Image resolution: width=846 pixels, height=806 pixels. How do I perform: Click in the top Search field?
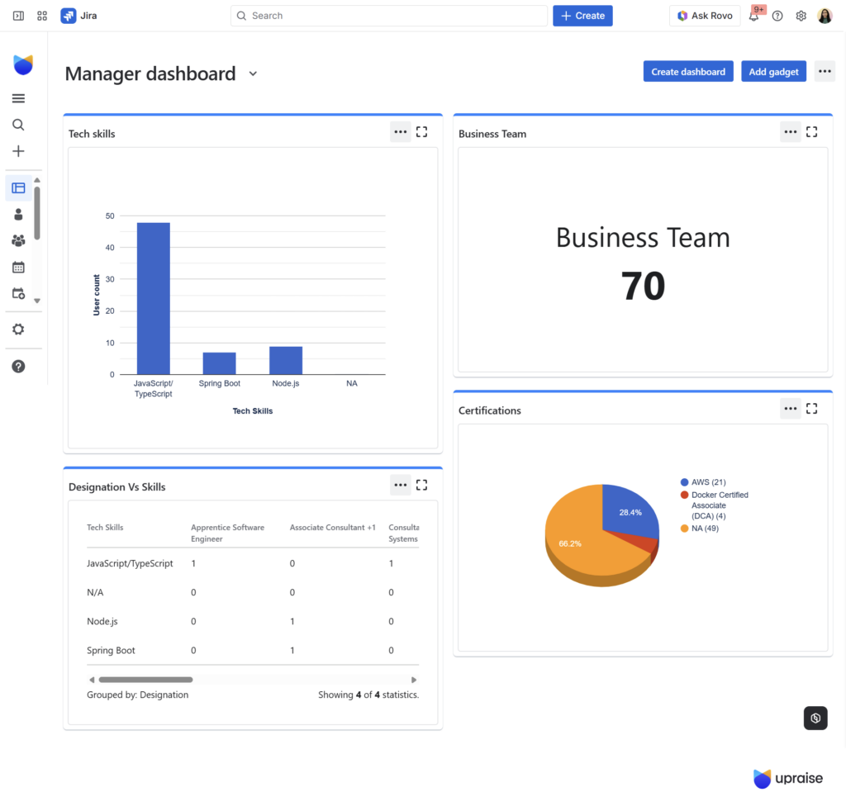388,16
